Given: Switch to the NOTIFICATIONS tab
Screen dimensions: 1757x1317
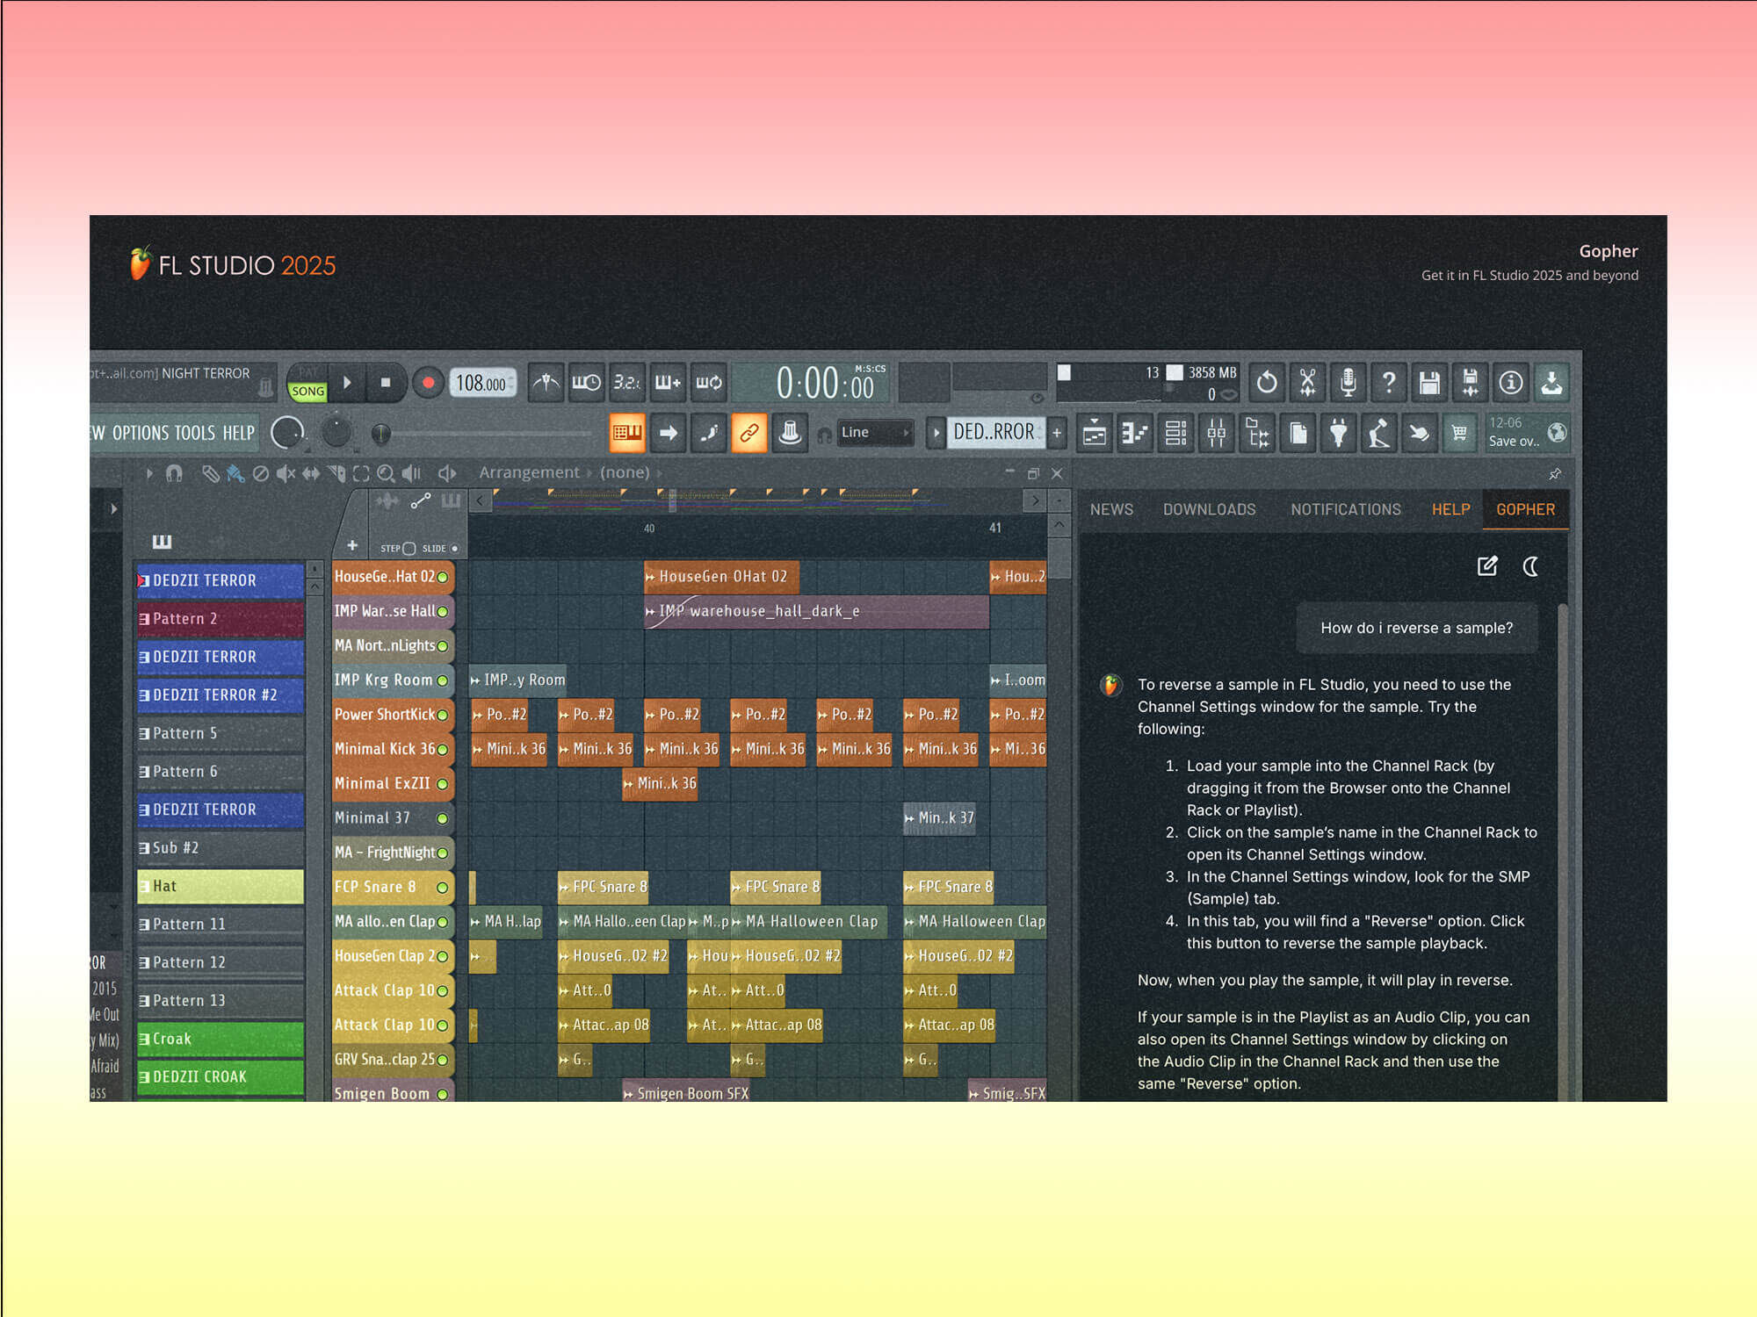Looking at the screenshot, I should pyautogui.click(x=1345, y=509).
